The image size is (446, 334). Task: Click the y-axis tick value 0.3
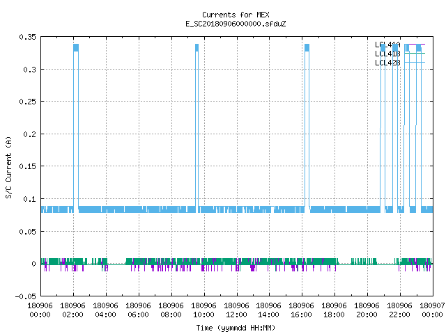29,70
